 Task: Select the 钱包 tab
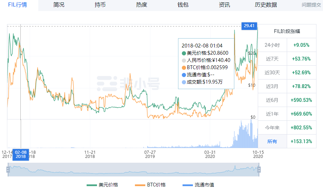[x=183, y=5]
